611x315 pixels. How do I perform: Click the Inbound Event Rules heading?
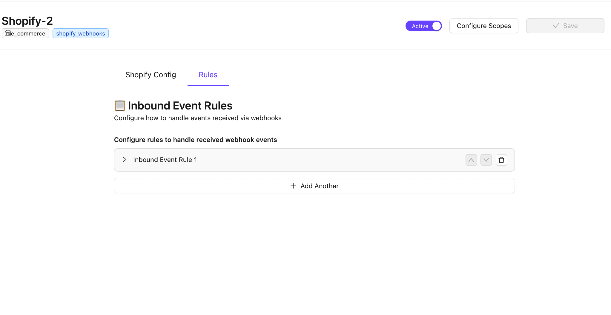(x=180, y=106)
